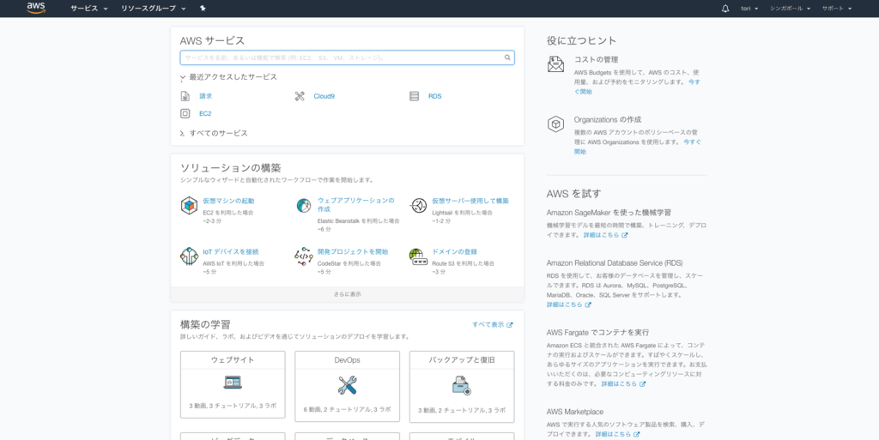Open the サービス dropdown menu
Screen dimensions: 879x440
tap(89, 9)
